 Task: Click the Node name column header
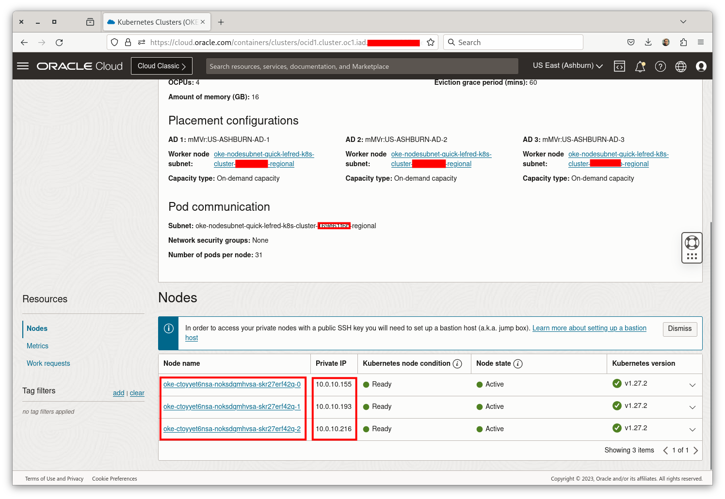pos(181,363)
